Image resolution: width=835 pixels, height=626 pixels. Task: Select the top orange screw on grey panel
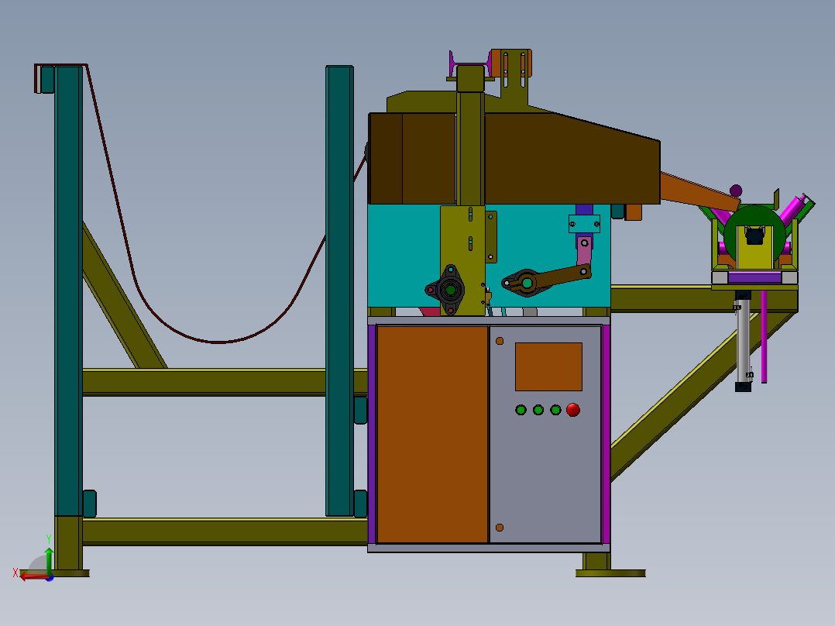(x=500, y=341)
